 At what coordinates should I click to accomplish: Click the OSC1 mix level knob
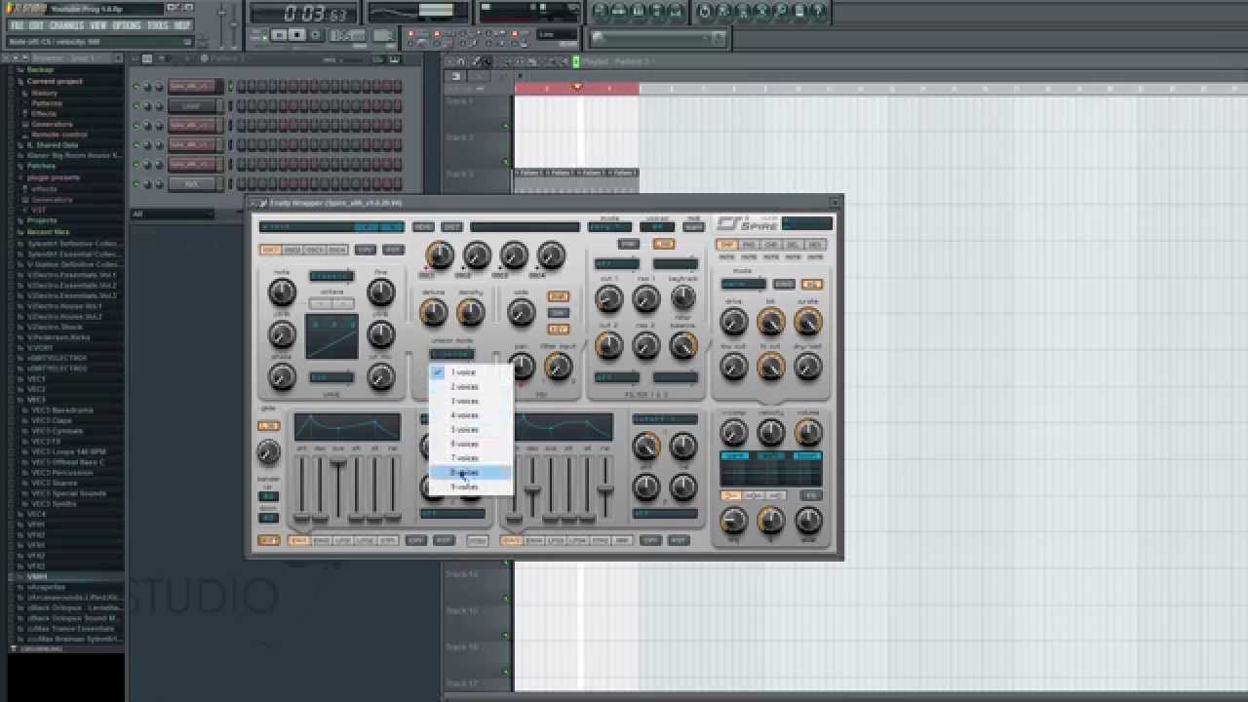(x=440, y=255)
